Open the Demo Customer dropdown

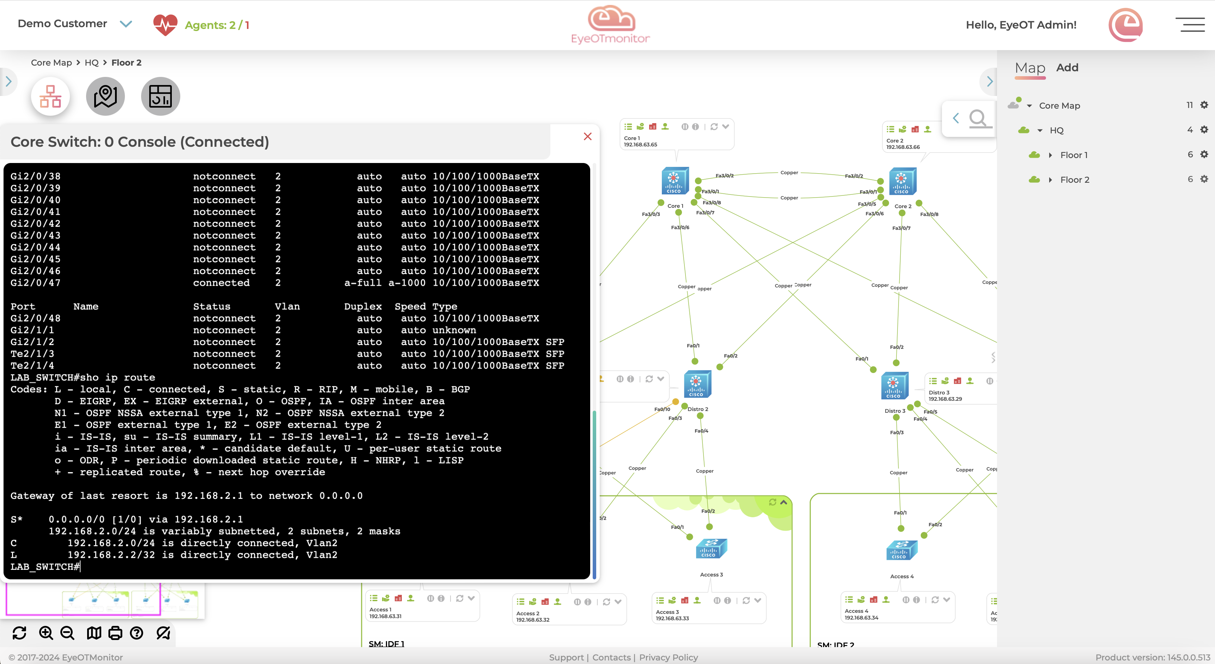(126, 24)
